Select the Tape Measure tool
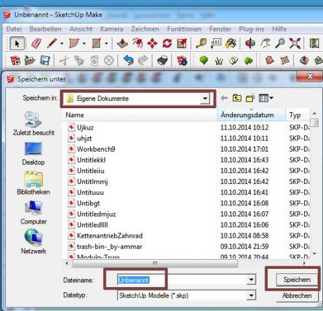The width and height of the screenshot is (323, 311). 201,43
